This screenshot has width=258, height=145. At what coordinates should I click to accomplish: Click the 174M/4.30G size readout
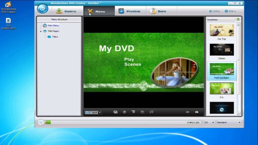193,123
